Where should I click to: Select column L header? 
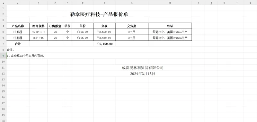click(237, 3)
